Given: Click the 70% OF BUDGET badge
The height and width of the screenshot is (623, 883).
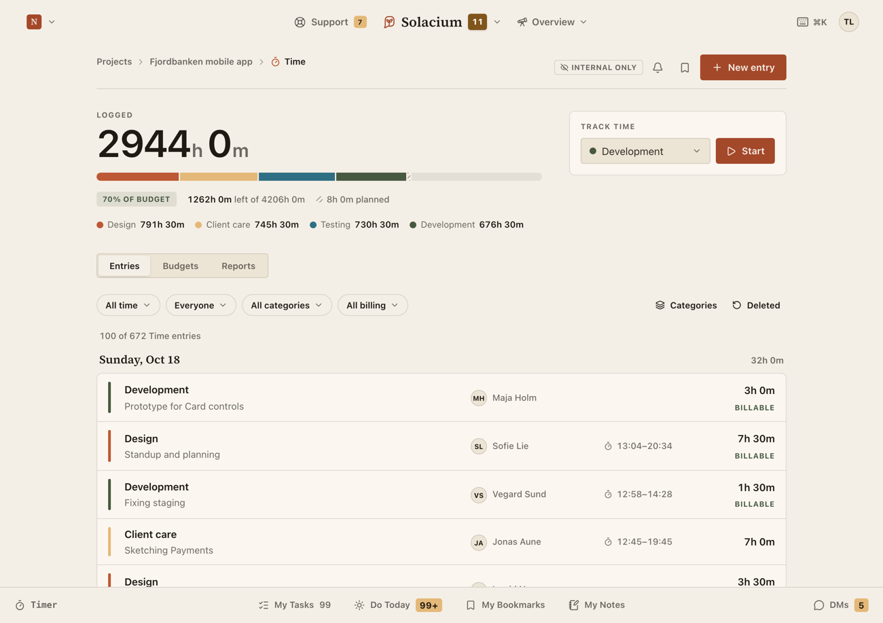Looking at the screenshot, I should [x=137, y=199].
